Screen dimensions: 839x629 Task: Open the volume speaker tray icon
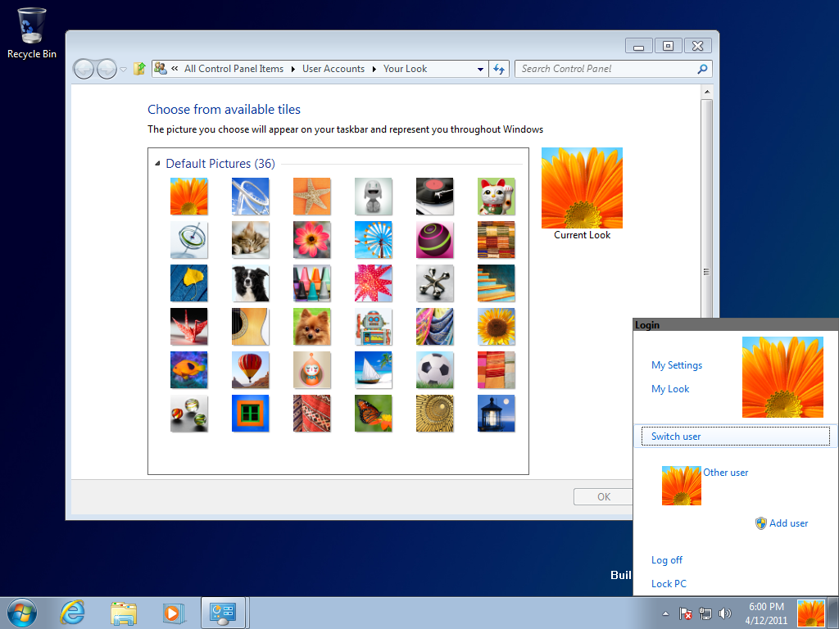pos(724,613)
